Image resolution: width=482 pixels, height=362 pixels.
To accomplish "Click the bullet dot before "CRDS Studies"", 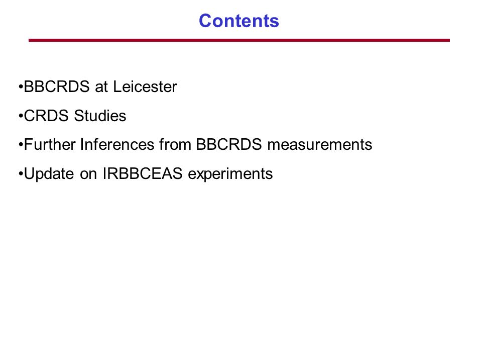I will (21, 116).
